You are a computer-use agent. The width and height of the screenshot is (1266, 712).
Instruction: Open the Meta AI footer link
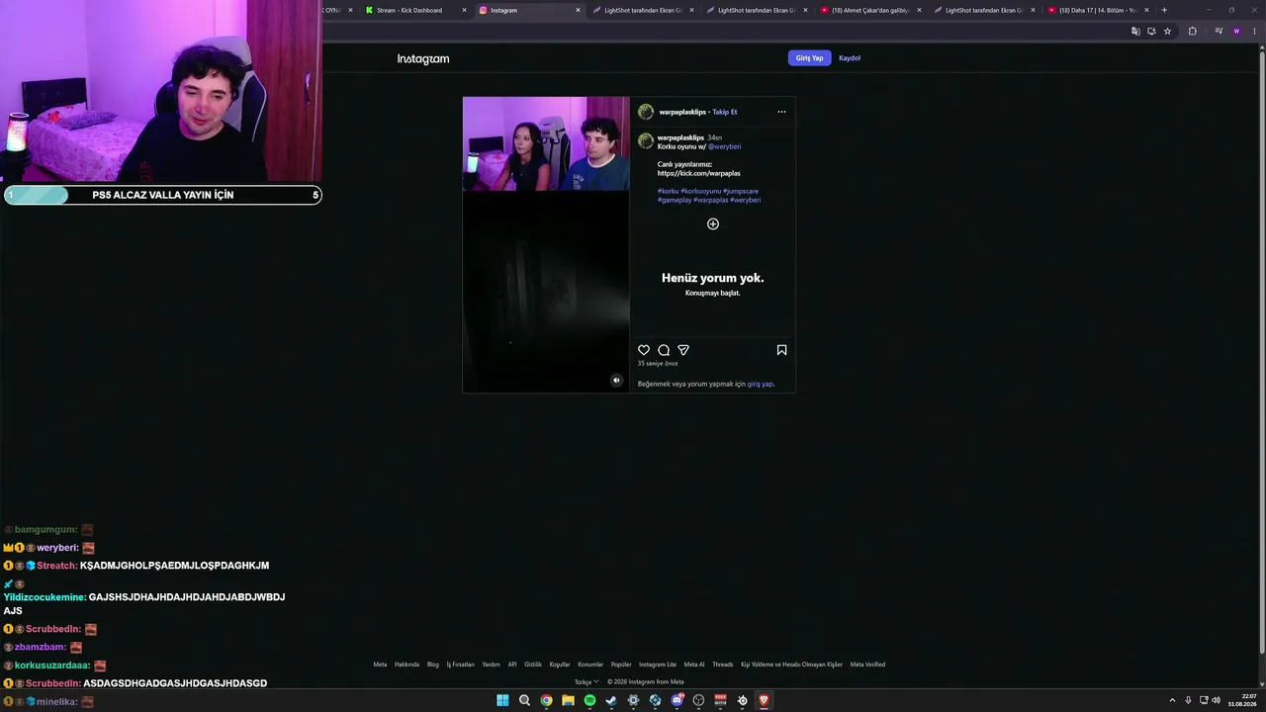[694, 665]
